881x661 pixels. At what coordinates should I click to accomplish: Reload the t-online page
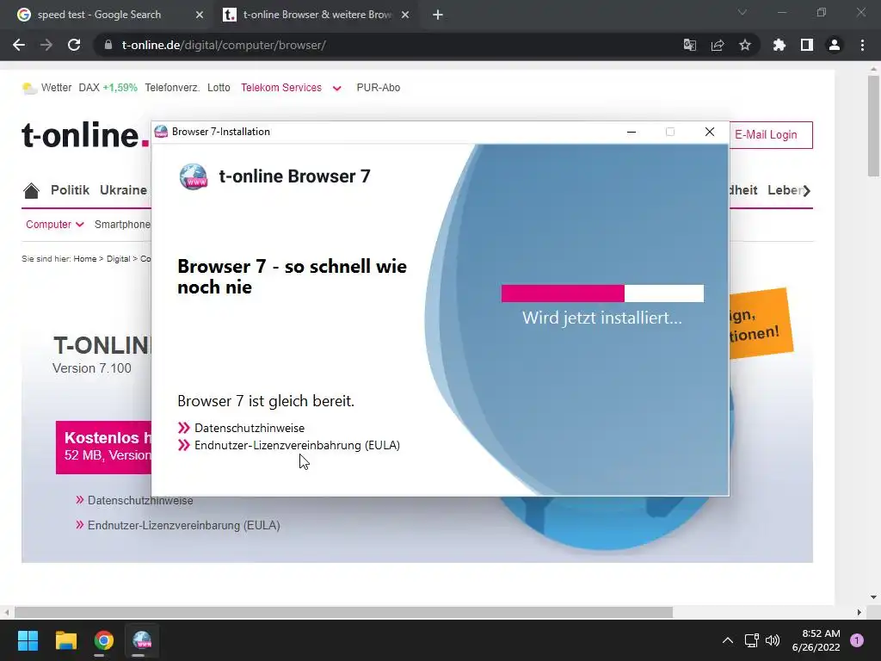[x=74, y=45]
